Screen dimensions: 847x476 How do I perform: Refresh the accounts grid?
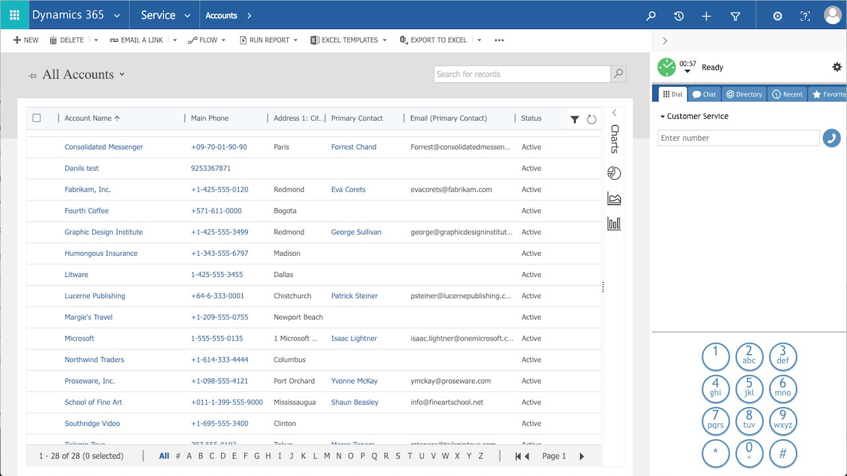pos(592,119)
